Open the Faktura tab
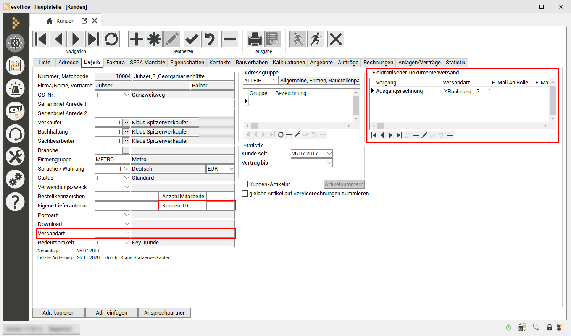 coord(116,62)
